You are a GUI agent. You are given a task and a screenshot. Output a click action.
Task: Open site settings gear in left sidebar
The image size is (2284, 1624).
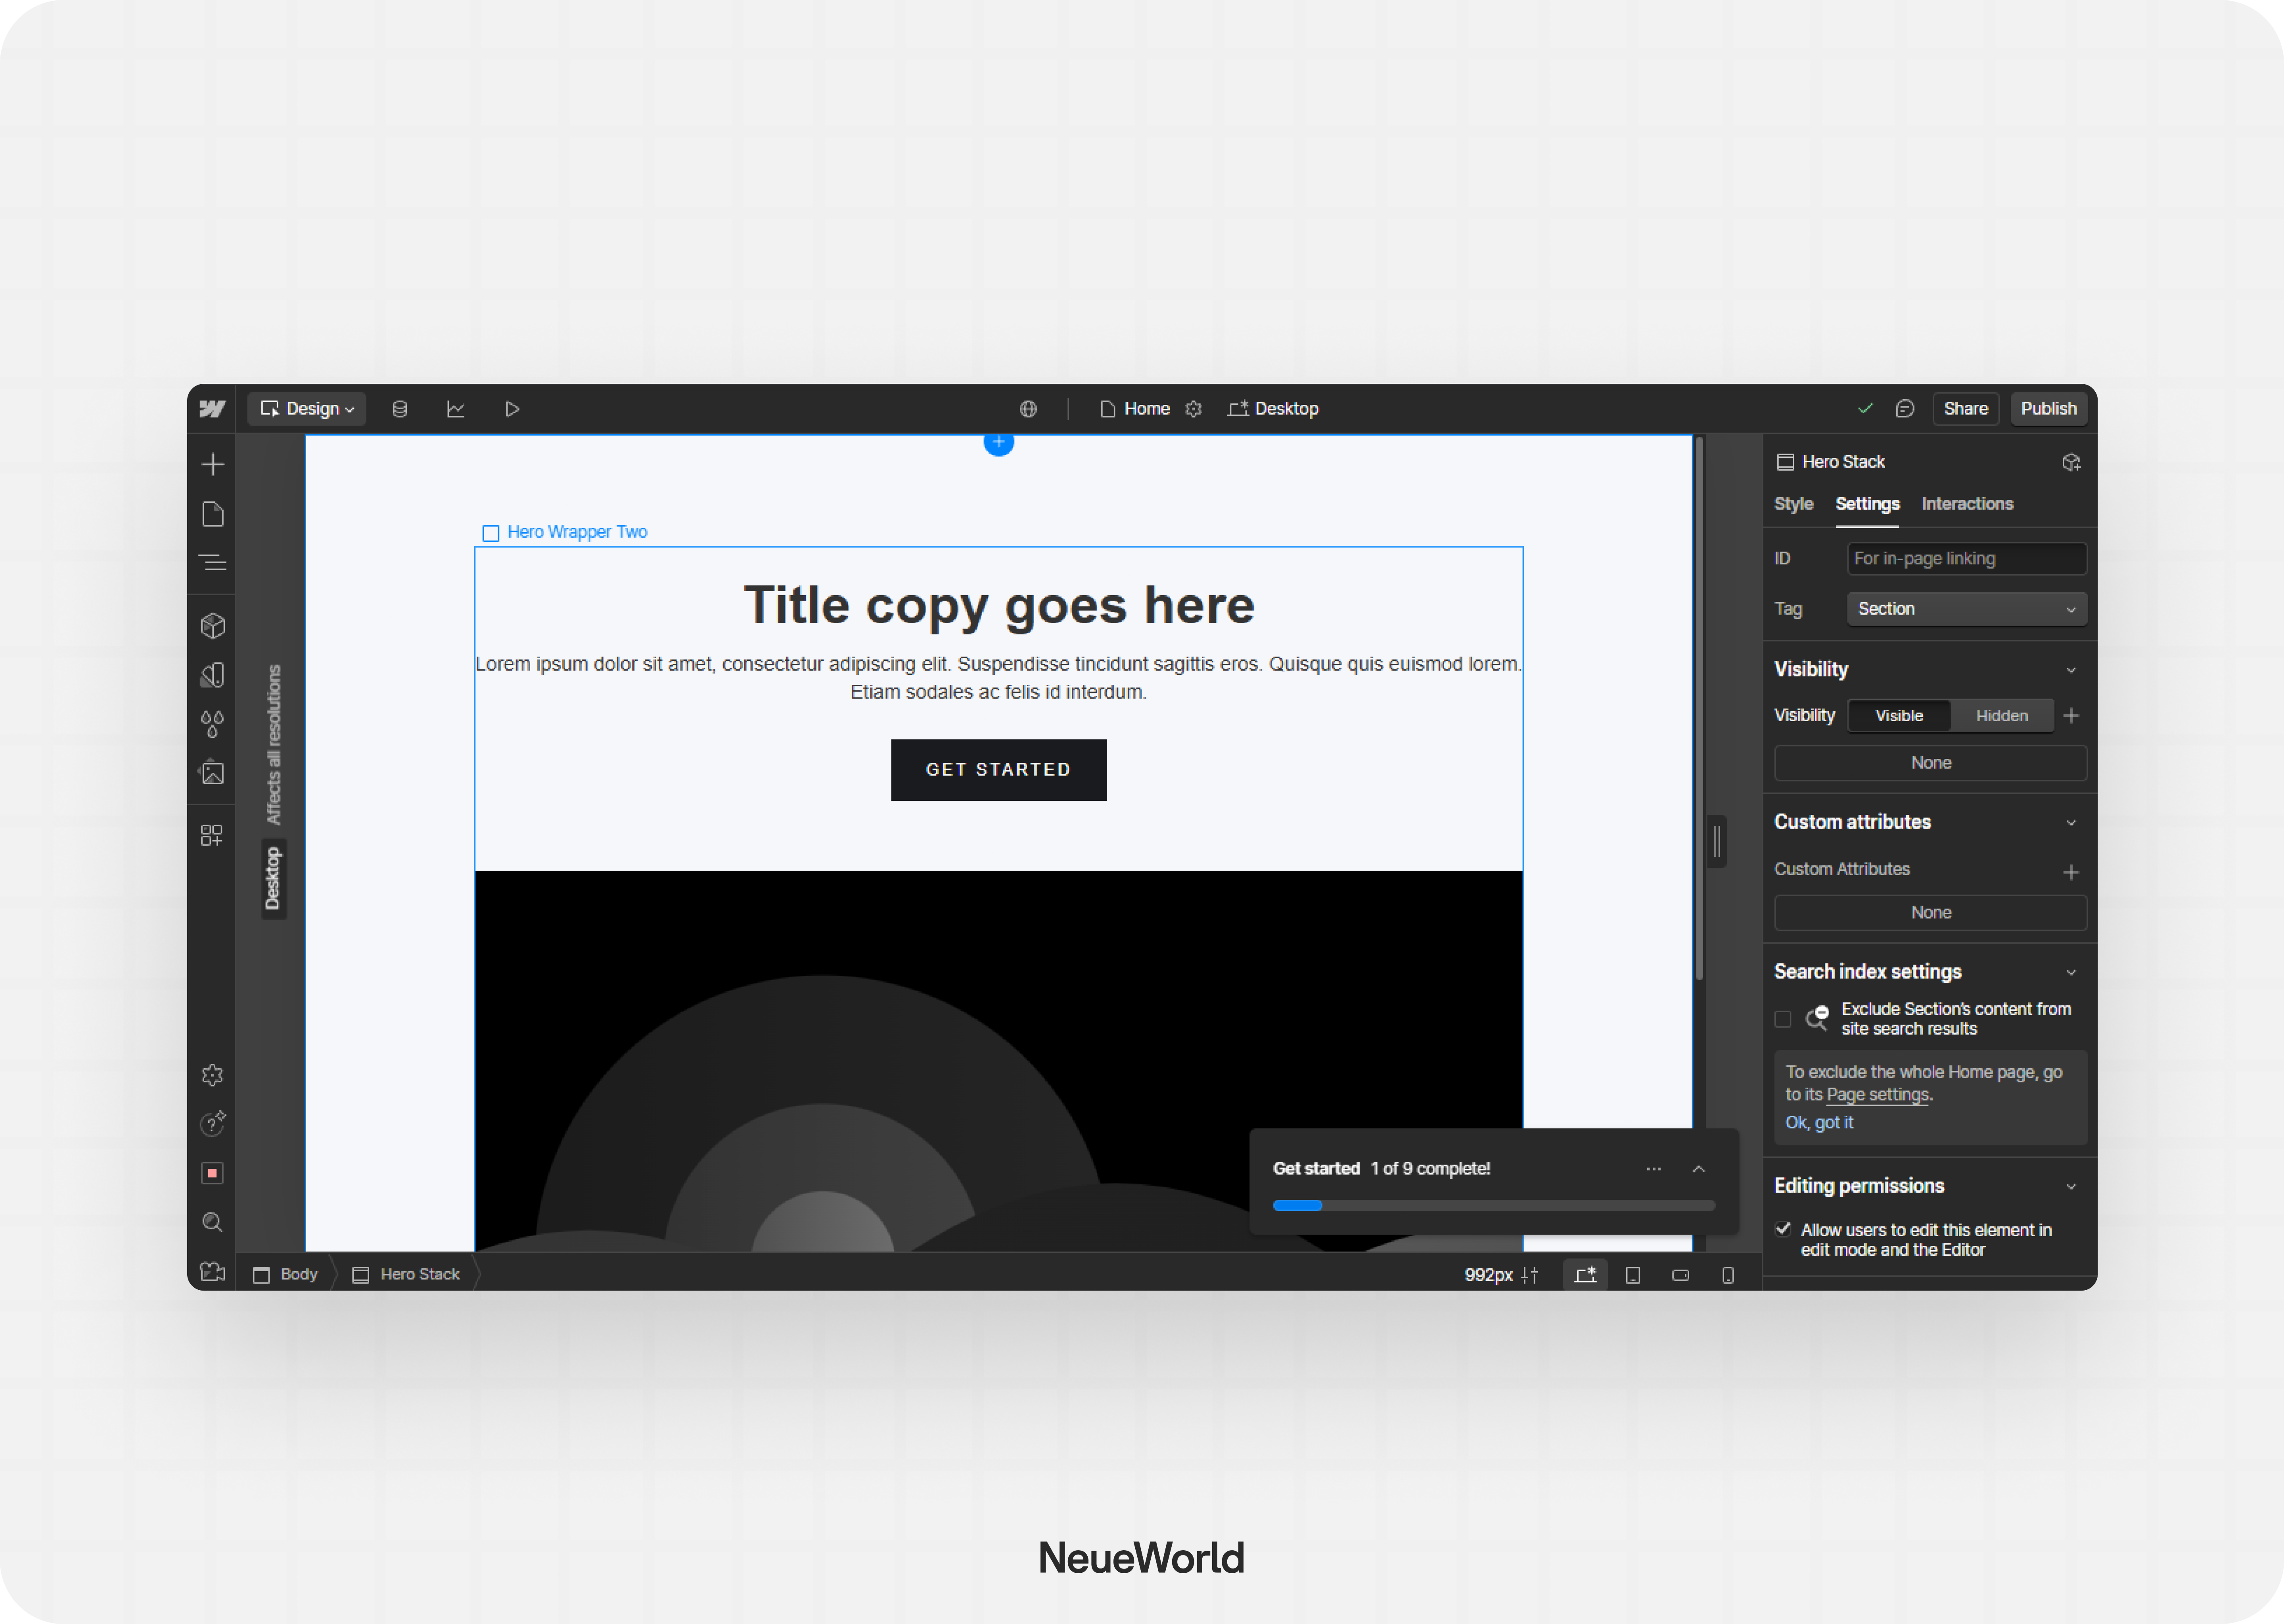click(212, 1075)
